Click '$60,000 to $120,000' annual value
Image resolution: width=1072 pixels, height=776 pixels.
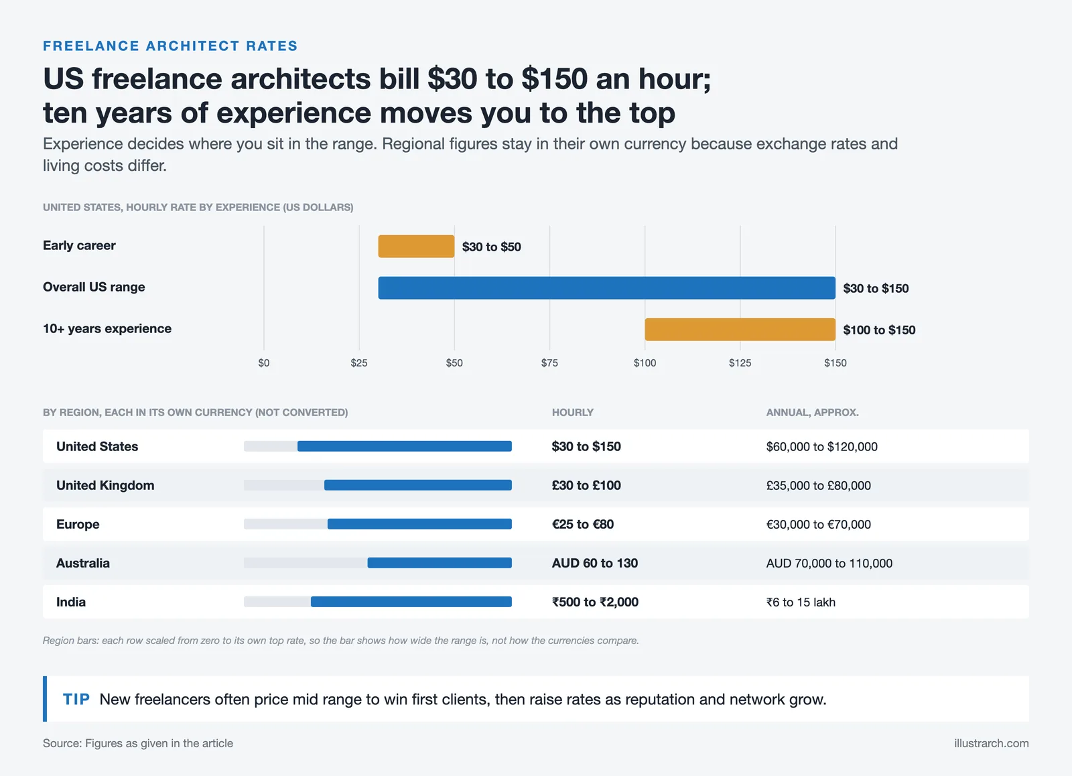tap(822, 446)
